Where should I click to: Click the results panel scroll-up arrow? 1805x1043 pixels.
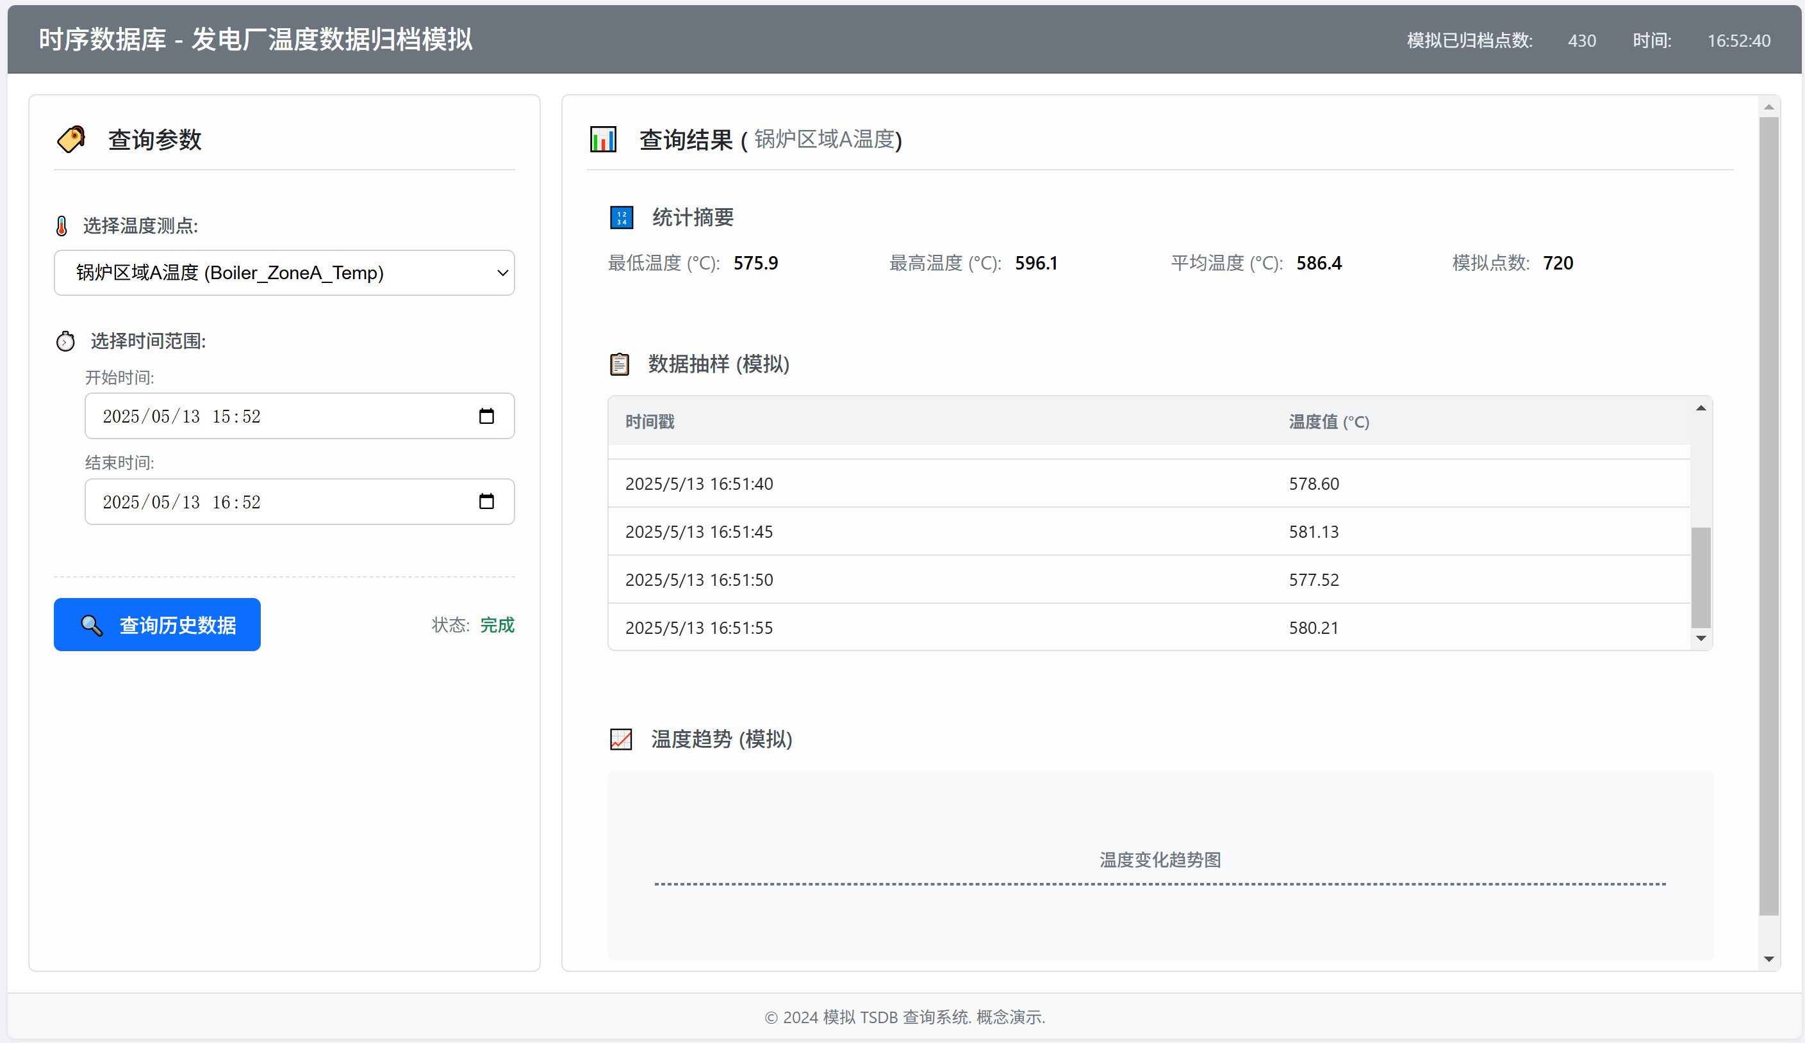pos(1768,108)
